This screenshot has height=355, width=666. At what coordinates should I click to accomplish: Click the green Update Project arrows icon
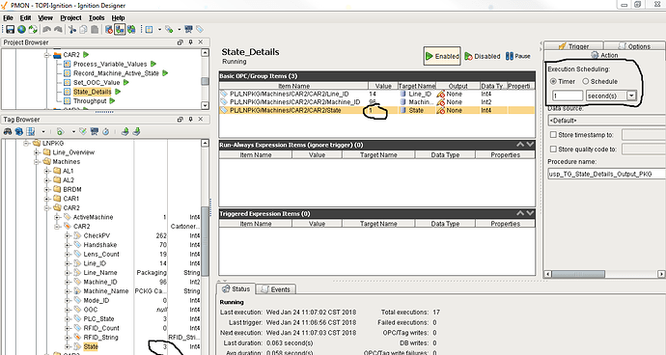(33, 29)
